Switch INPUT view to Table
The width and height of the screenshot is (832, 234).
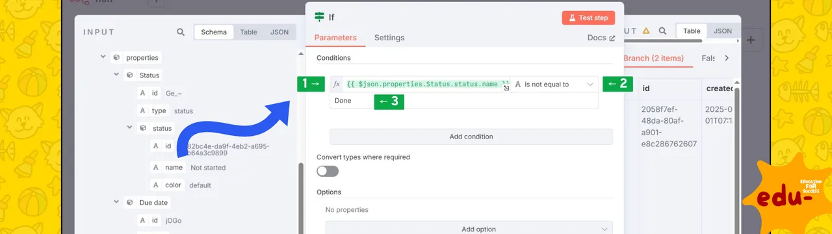pyautogui.click(x=248, y=32)
